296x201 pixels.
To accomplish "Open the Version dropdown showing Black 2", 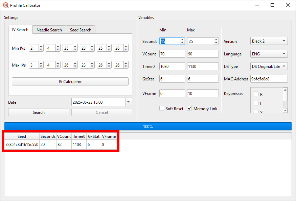I will point(269,41).
